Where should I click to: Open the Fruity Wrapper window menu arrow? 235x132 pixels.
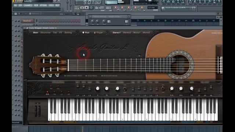pyautogui.click(x=25, y=28)
